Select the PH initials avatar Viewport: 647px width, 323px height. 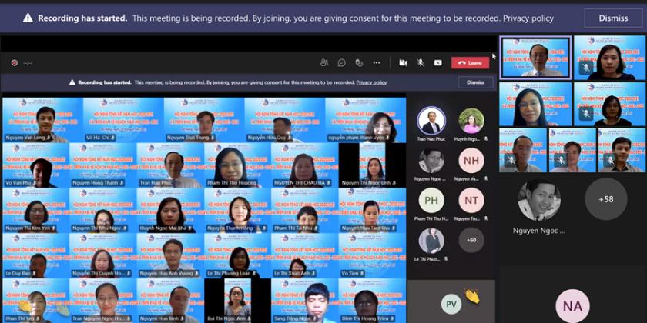[431, 200]
